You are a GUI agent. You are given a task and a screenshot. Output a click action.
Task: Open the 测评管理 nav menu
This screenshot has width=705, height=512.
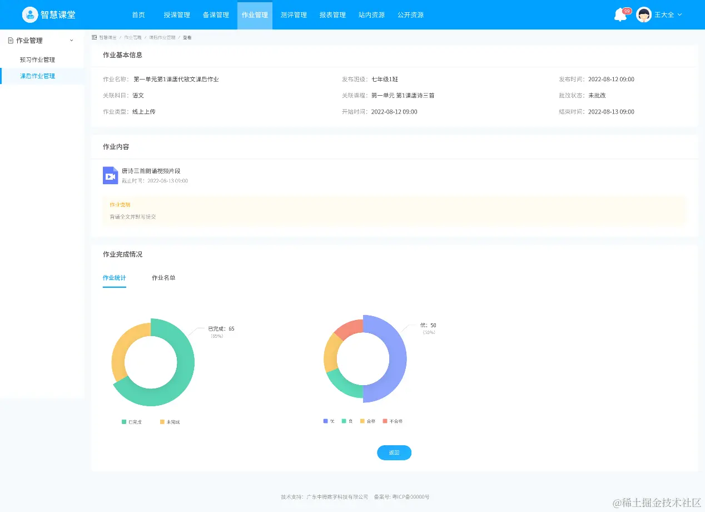pyautogui.click(x=294, y=15)
